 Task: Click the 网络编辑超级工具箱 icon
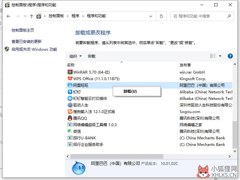(70, 125)
